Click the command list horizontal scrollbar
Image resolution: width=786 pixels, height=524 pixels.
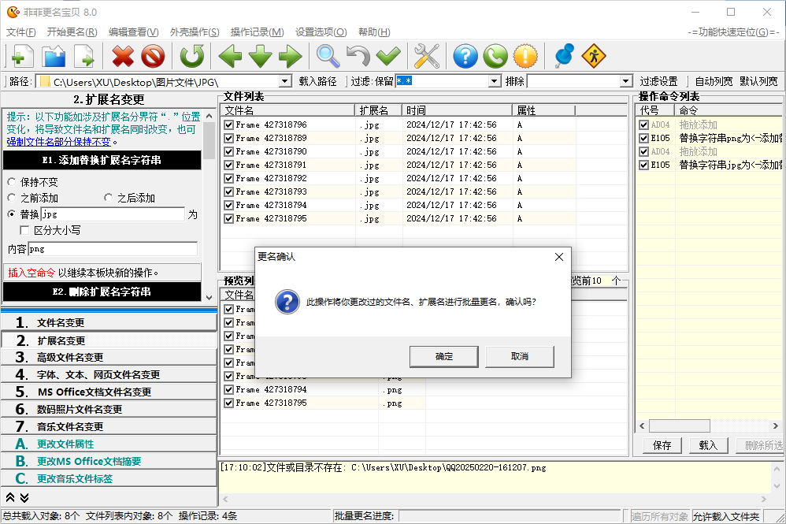point(681,426)
